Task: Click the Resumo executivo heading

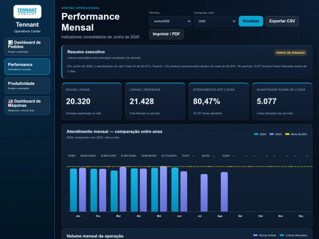Action: [x=86, y=52]
